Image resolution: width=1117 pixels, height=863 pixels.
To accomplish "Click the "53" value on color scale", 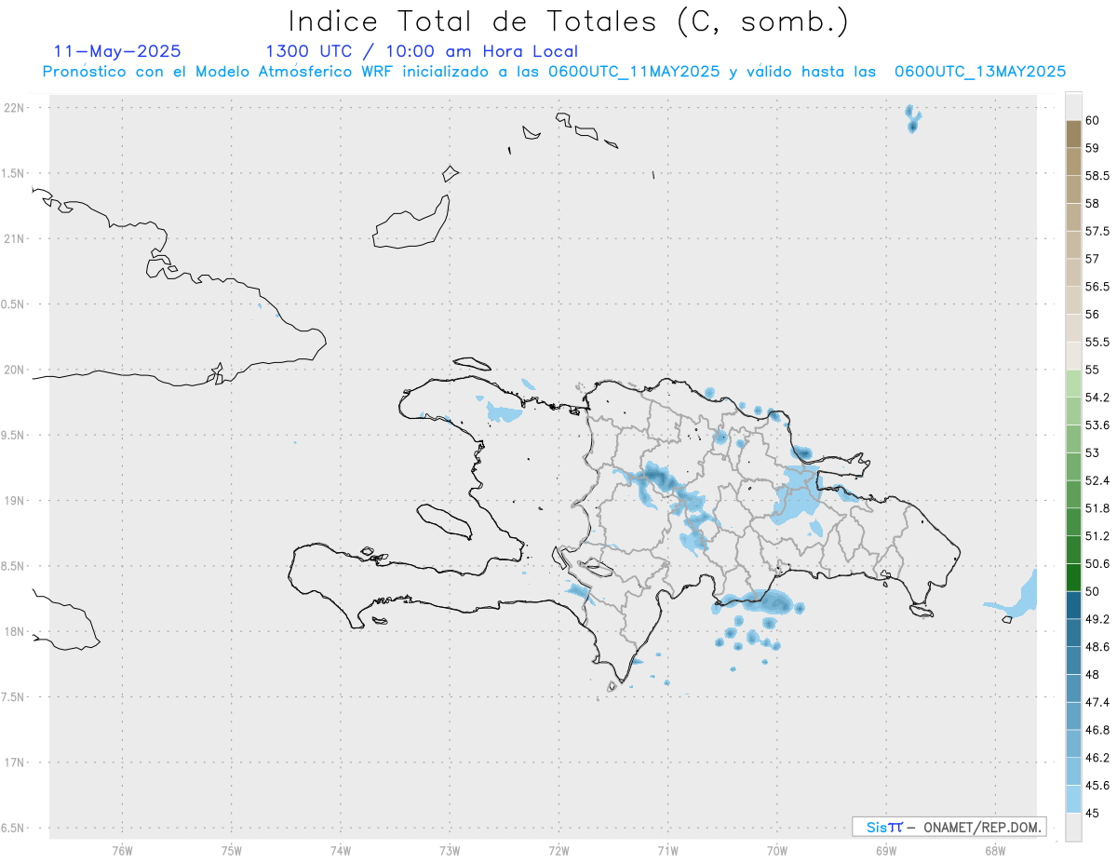I will pyautogui.click(x=1092, y=452).
